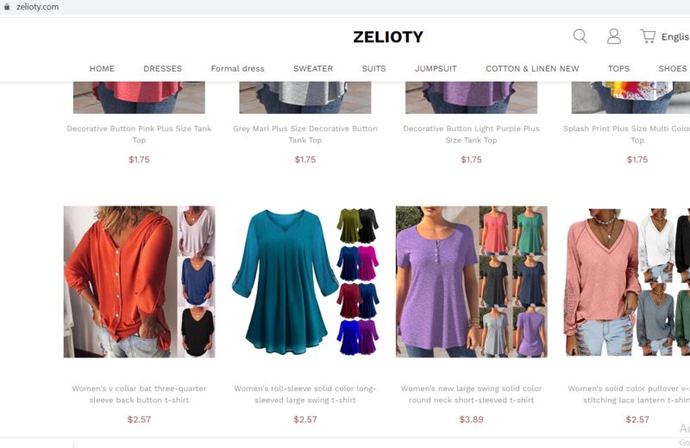The height and width of the screenshot is (448, 690).
Task: Open Grey Marl Plus Size Decorative Button link
Action: (x=305, y=135)
